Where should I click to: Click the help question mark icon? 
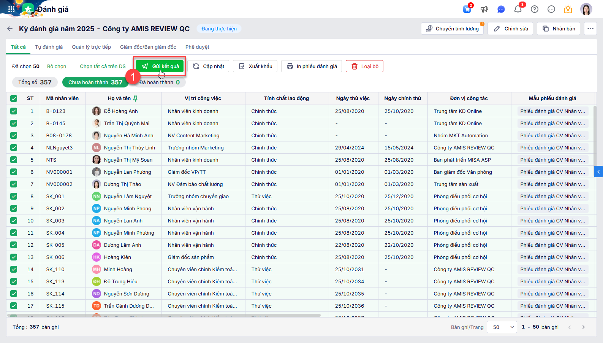tap(535, 9)
